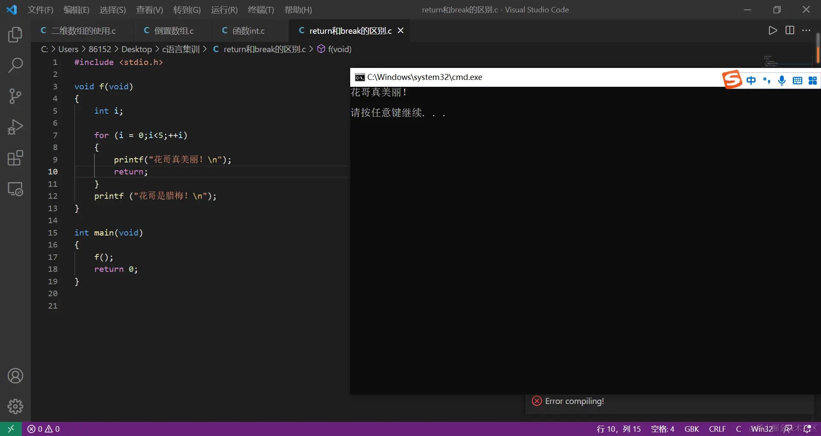Expand breadcrumb segment C:
821x436 pixels.
[x=44, y=49]
